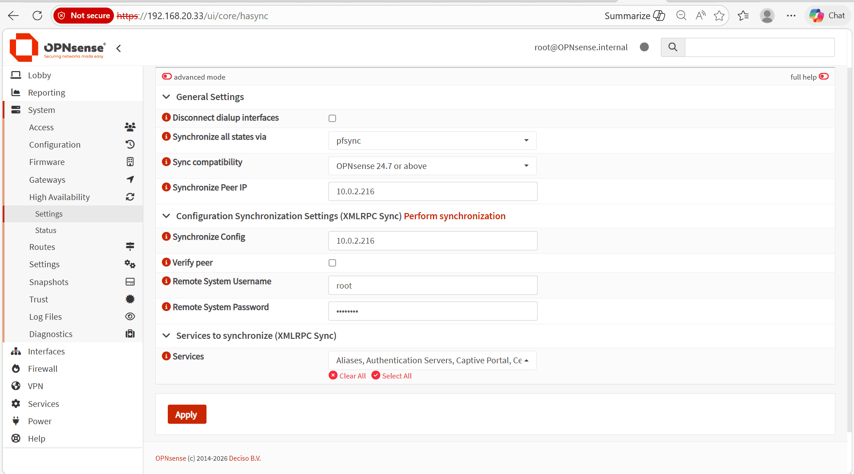Click info icon for Sync compatibility
Image resolution: width=854 pixels, height=474 pixels.
point(166,162)
